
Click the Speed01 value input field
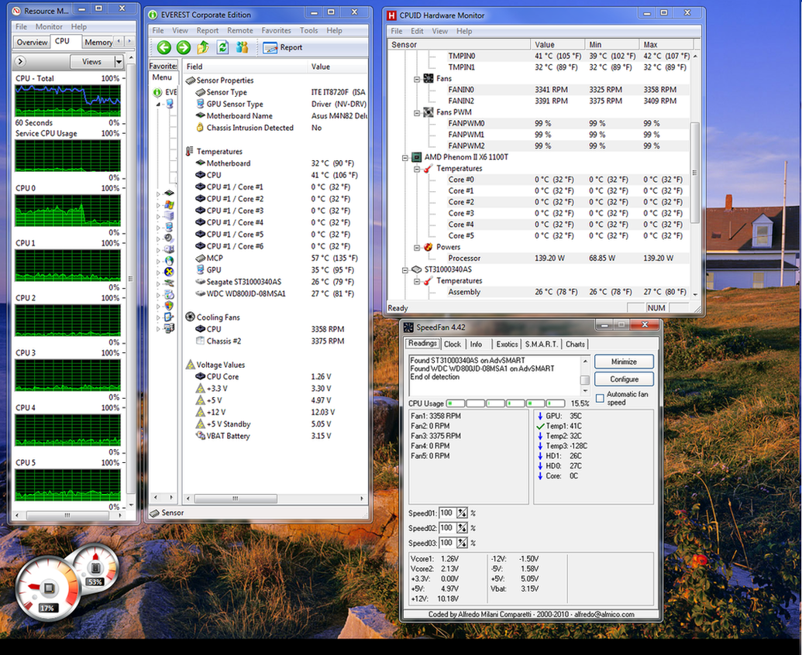(447, 513)
